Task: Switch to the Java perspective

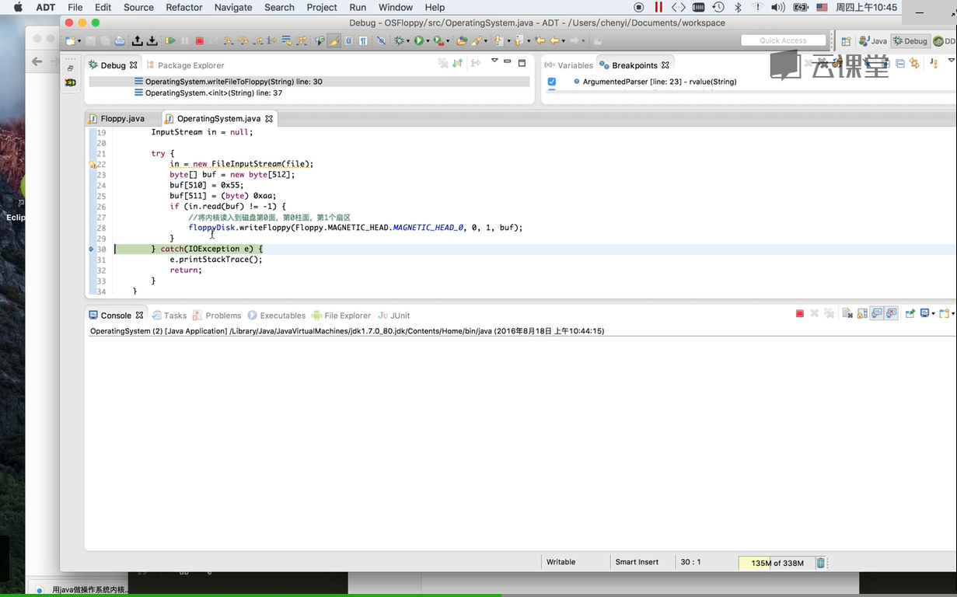Action: point(873,41)
